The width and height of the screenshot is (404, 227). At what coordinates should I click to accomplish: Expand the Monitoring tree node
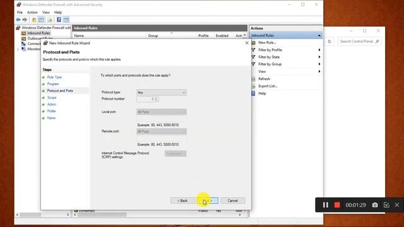tap(18, 49)
